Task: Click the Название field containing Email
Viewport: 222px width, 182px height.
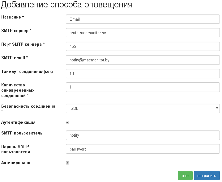Action: pyautogui.click(x=143, y=19)
